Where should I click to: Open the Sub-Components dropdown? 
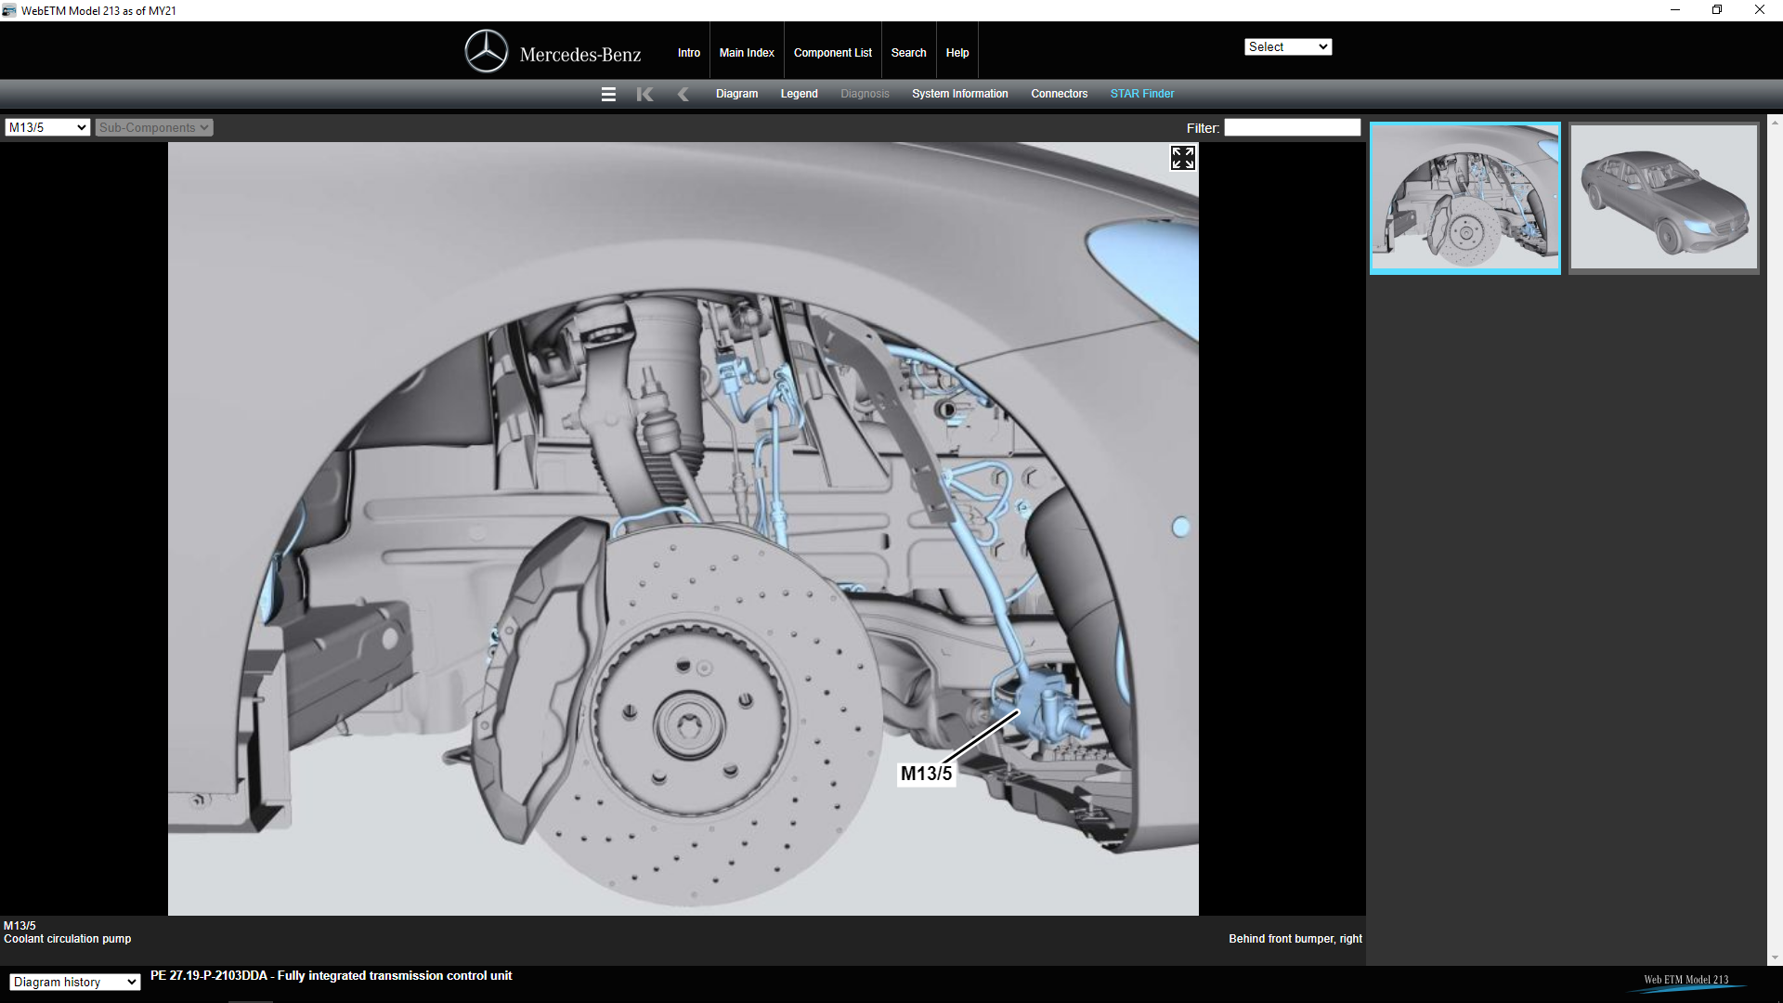point(154,127)
